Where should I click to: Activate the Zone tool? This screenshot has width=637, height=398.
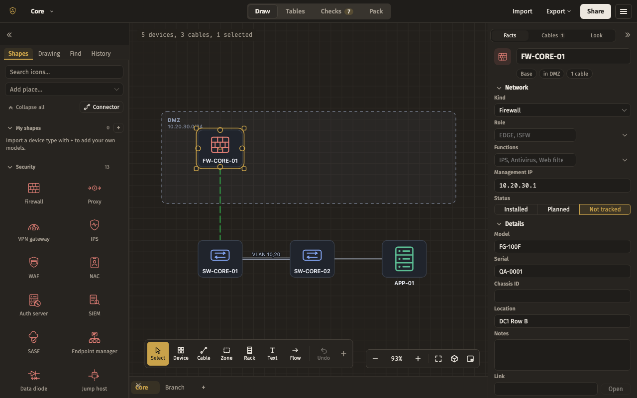tap(226, 354)
